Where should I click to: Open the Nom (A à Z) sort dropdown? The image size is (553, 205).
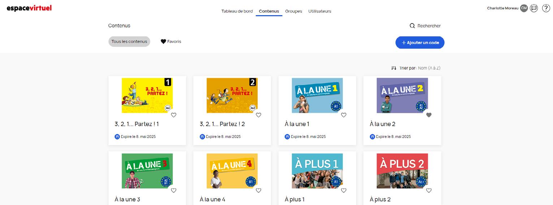click(x=429, y=68)
